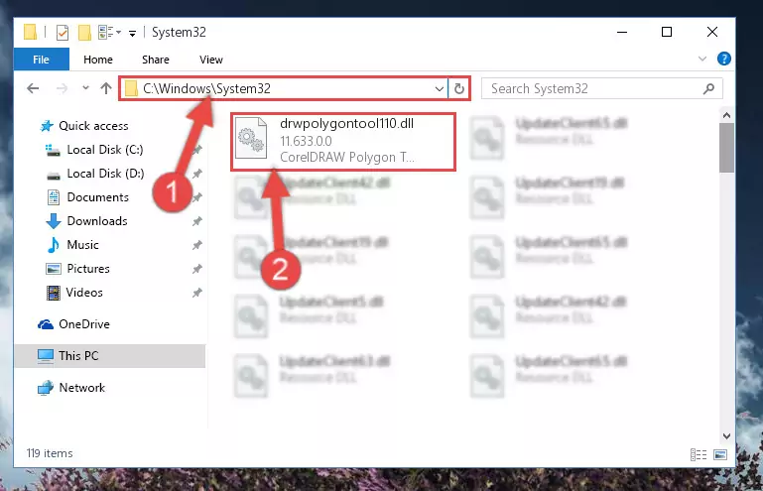763x491 pixels.
Task: Switch to the Home ribbon tab
Action: [98, 60]
